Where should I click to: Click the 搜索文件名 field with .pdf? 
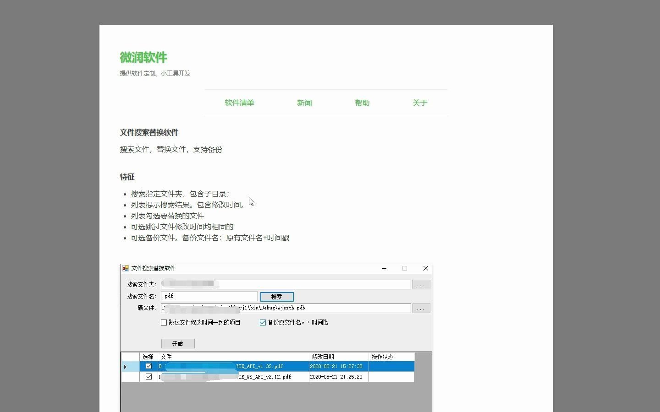click(x=209, y=297)
